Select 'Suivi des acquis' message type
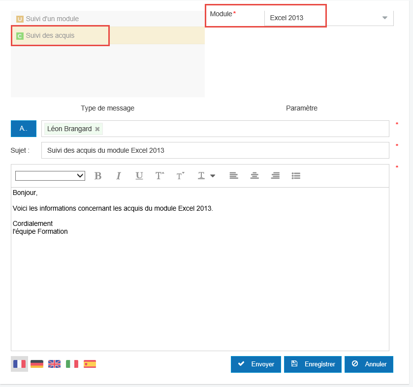413x387 pixels. (50, 36)
